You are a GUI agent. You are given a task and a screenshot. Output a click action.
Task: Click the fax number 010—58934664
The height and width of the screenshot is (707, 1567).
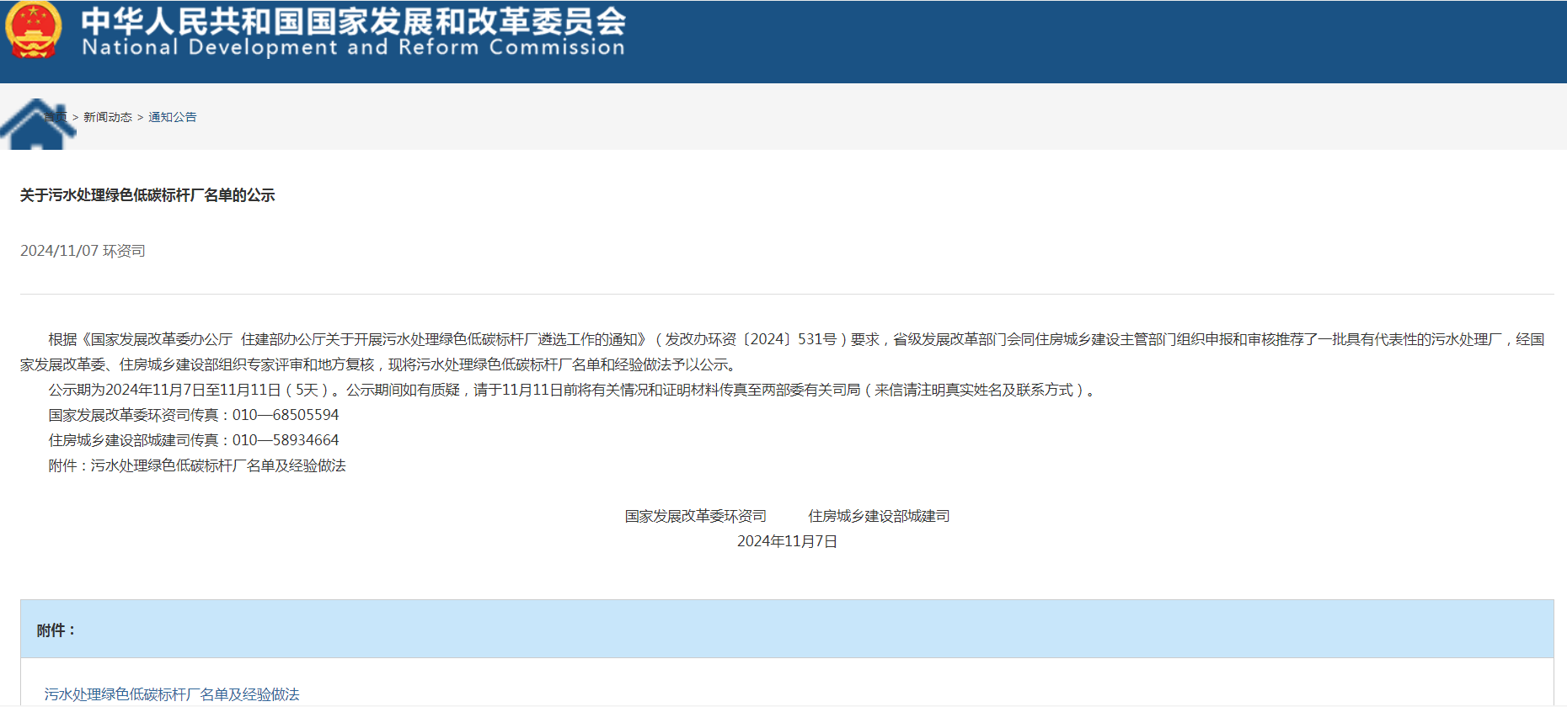pos(286,440)
